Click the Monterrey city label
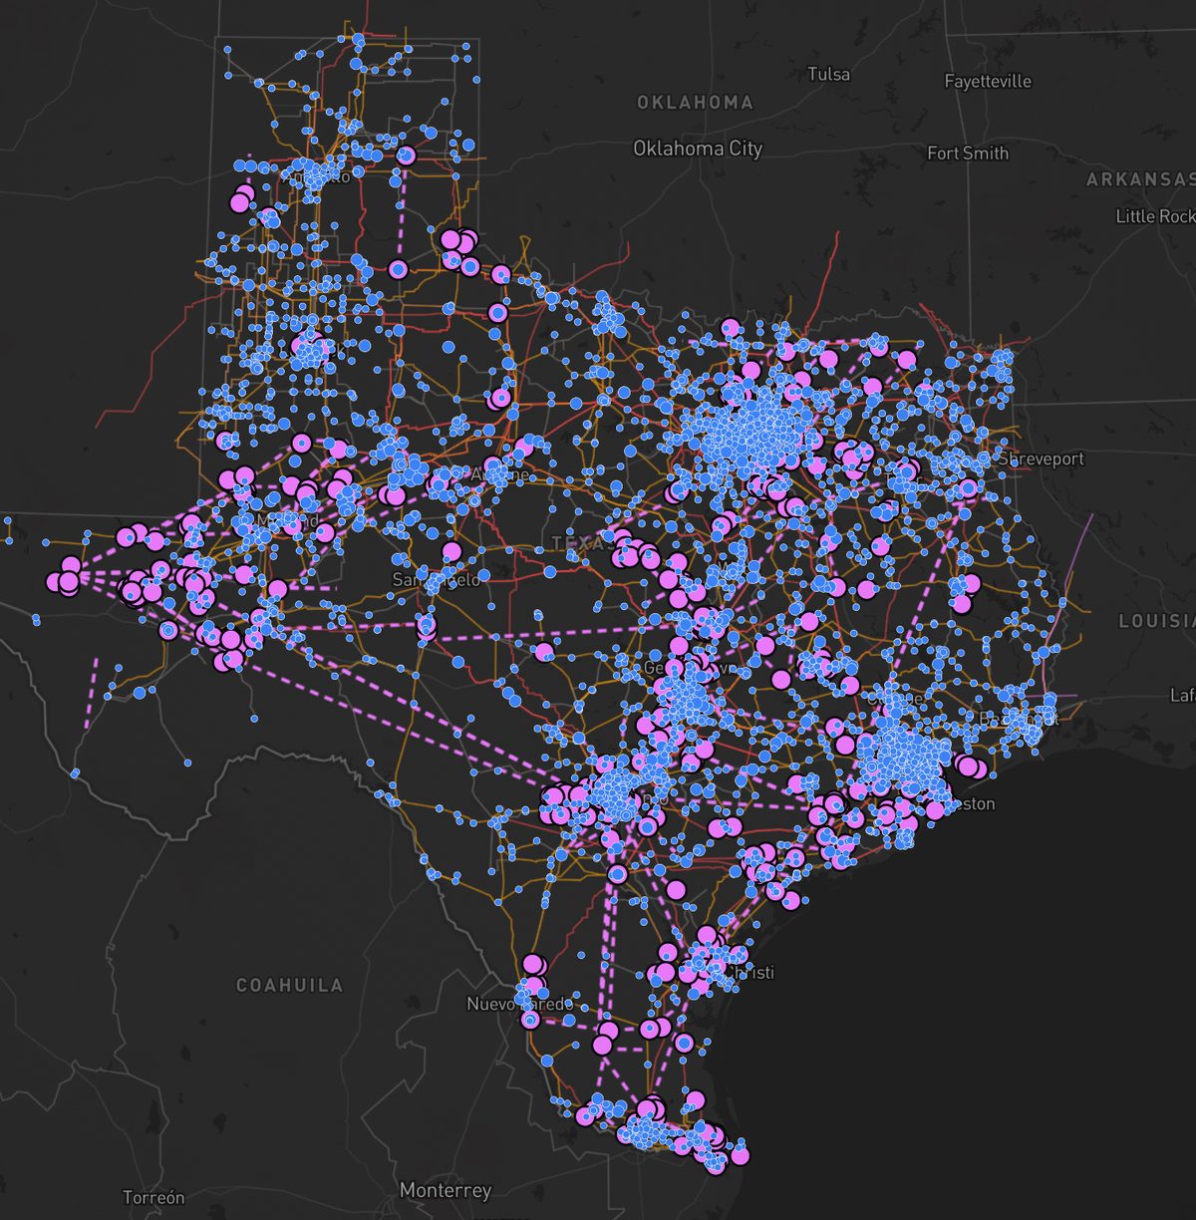The image size is (1196, 1220). pos(445,1190)
